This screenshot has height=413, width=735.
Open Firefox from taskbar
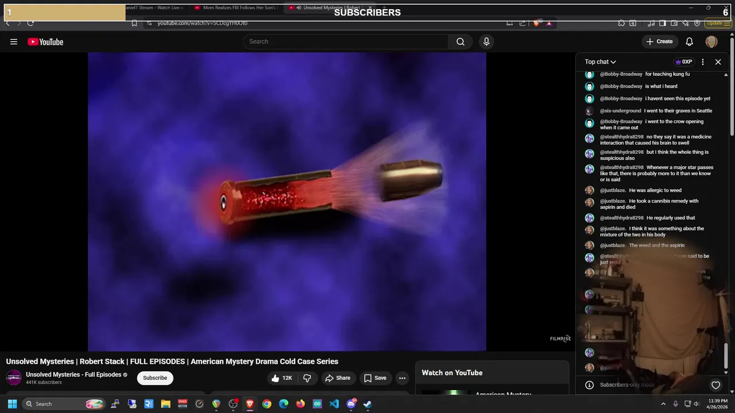pos(300,404)
